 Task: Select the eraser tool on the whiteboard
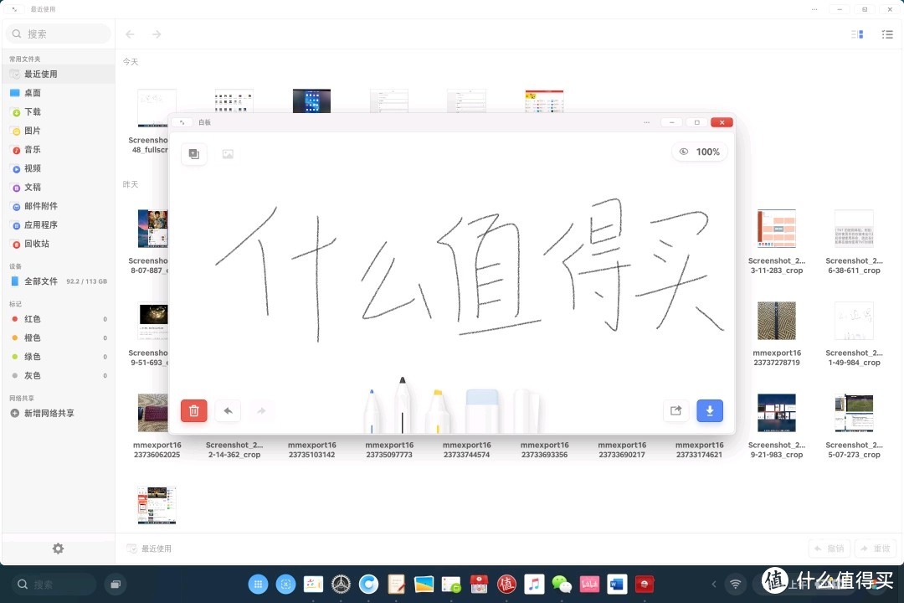[482, 411]
